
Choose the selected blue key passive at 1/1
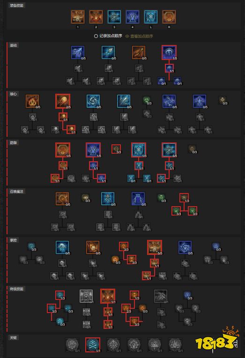point(93,345)
